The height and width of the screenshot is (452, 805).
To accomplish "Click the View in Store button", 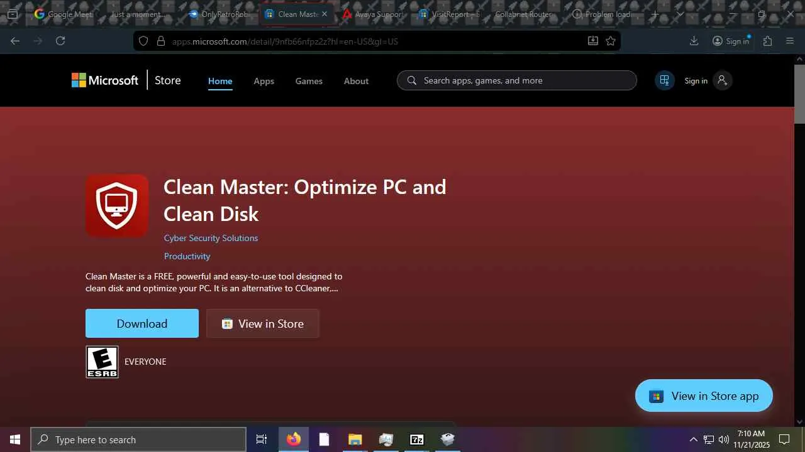I will pyautogui.click(x=263, y=323).
